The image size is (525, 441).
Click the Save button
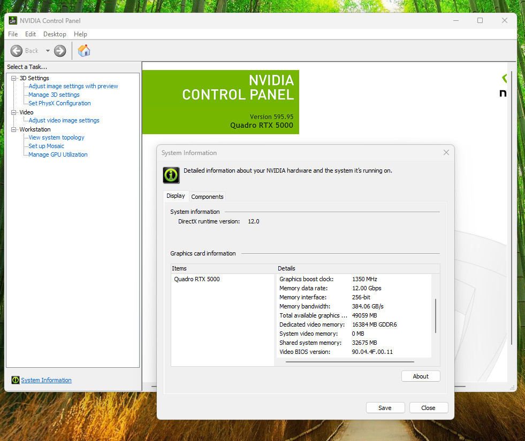[385, 408]
